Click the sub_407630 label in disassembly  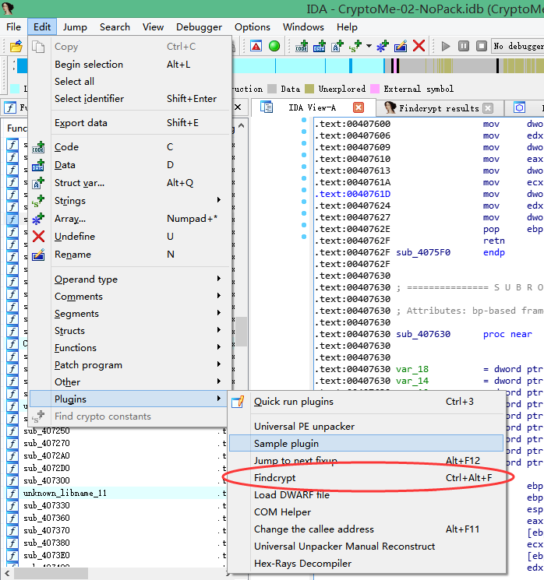(423, 335)
